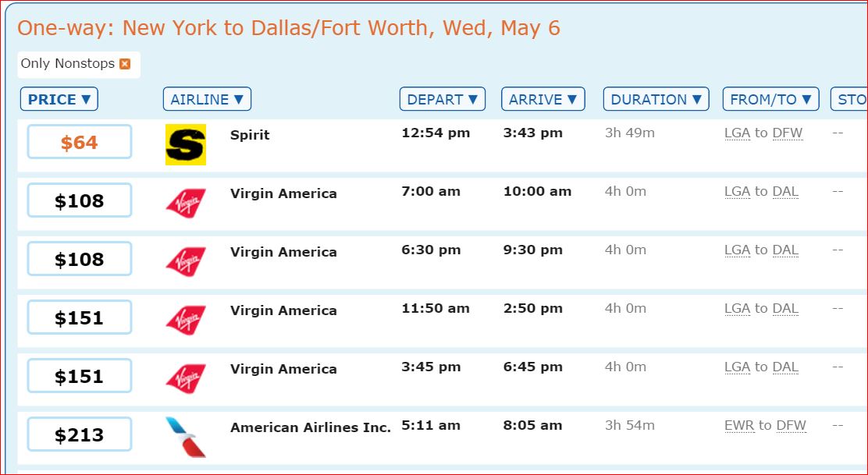Click Virgin America logo on 11:50 am flight

pyautogui.click(x=186, y=320)
